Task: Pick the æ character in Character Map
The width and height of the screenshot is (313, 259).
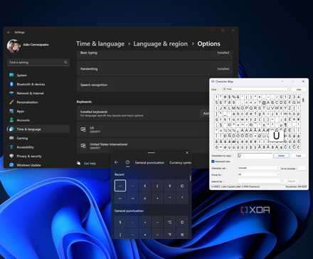Action: [233, 142]
